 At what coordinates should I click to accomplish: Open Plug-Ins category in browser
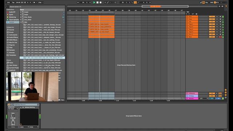pyautogui.click(x=12, y=45)
